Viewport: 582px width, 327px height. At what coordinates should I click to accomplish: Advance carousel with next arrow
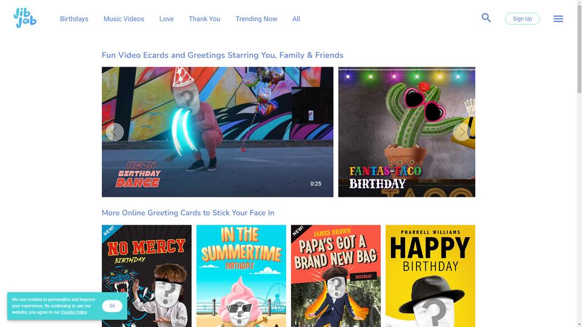[x=462, y=132]
